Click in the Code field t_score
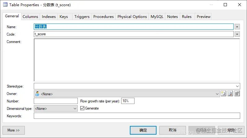The image size is (247, 138). [x=134, y=34]
